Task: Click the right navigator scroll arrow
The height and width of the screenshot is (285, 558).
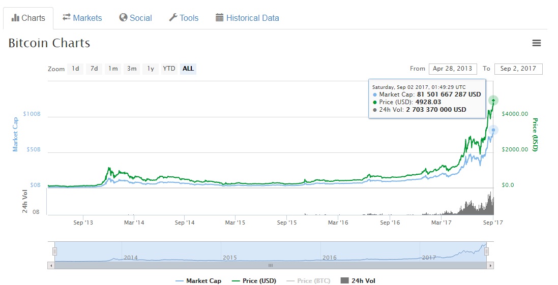Action: coord(490,265)
